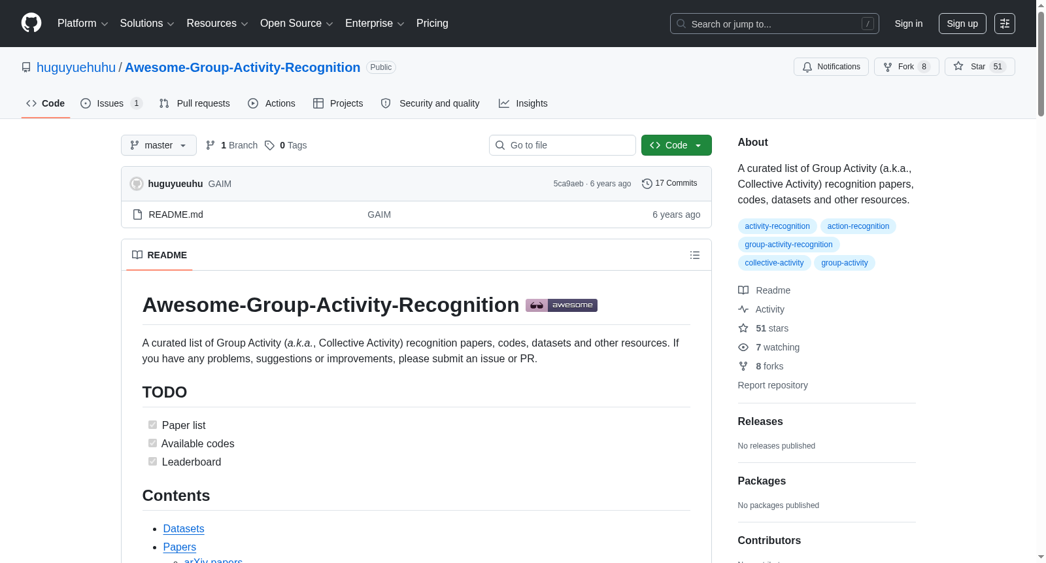Focus the Search or jump to field
1046x563 pixels.
pos(775,24)
